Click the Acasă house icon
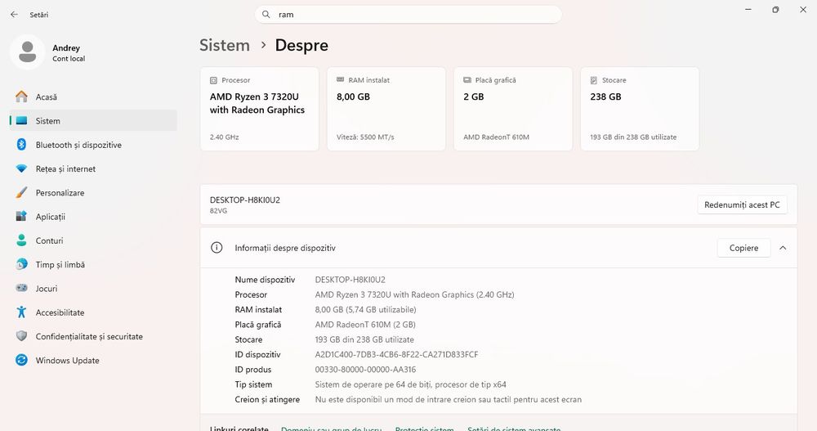The width and height of the screenshot is (817, 431). tap(21, 97)
